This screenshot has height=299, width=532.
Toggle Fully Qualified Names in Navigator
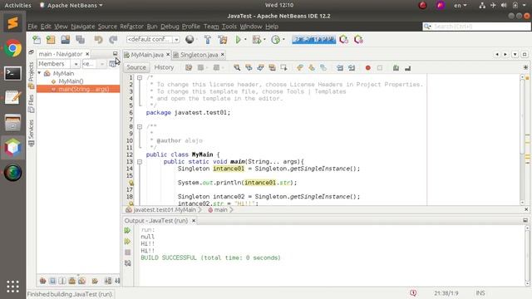[95, 281]
